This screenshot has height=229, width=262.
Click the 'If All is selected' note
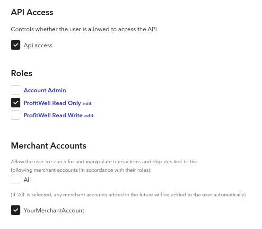pos(128,195)
